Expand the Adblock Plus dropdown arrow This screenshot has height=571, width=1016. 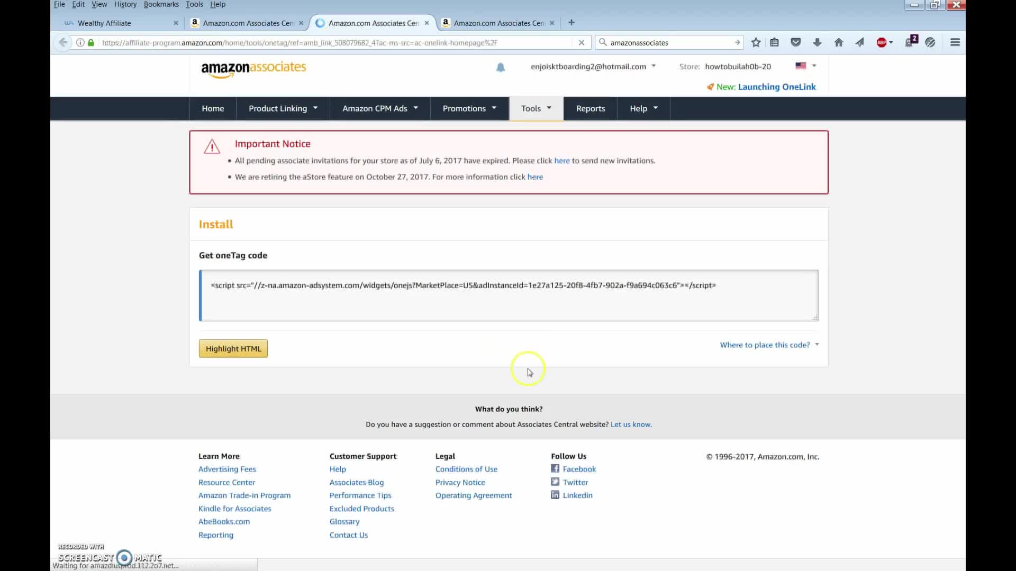pyautogui.click(x=891, y=42)
